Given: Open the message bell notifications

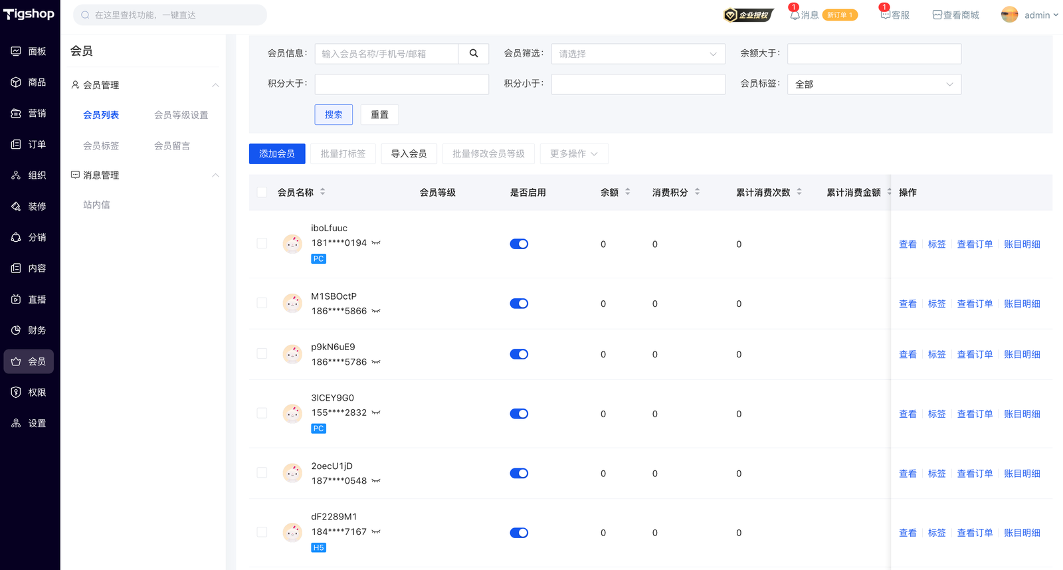Looking at the screenshot, I should click(x=795, y=15).
